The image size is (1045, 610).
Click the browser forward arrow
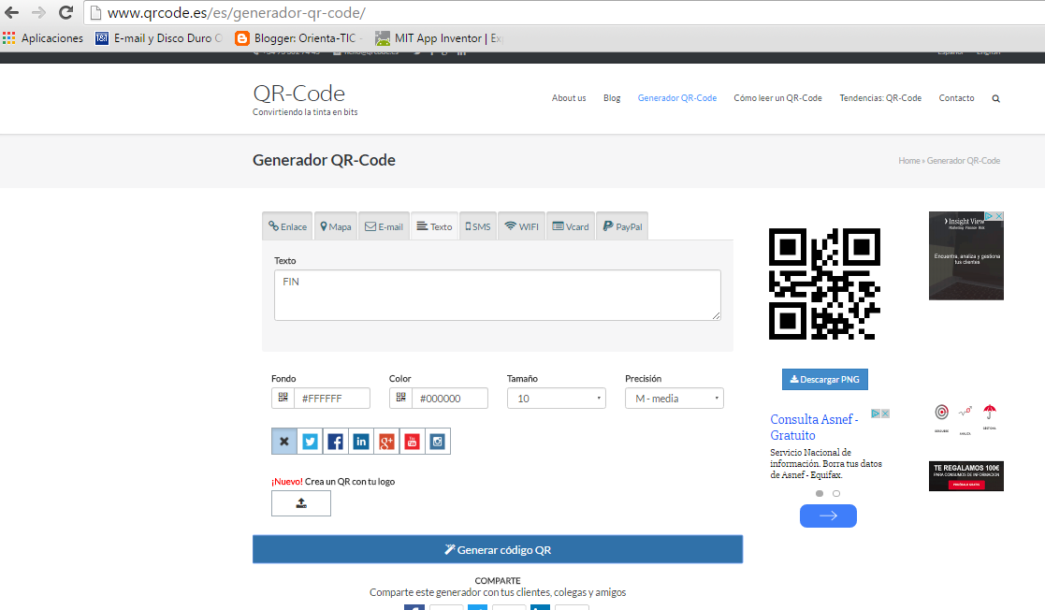pyautogui.click(x=38, y=13)
